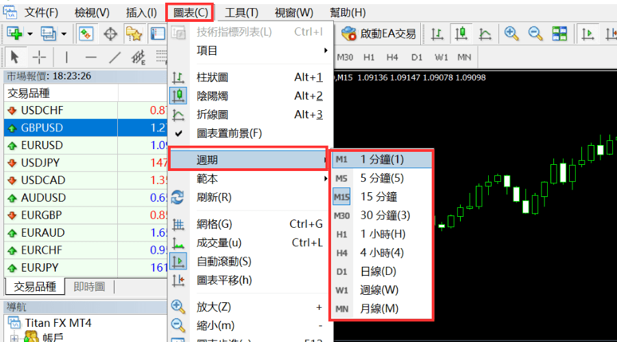Click the line chart icon in the toolbar
Image resolution: width=617 pixels, height=342 pixels.
[485, 33]
